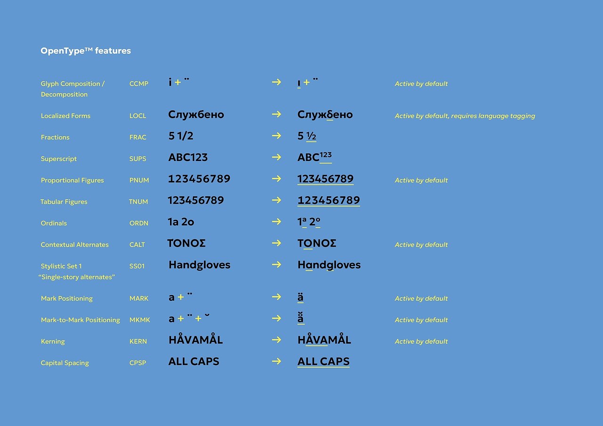Click underlined '123456789' in Tabular Figures row
Image resolution: width=603 pixels, height=426 pixels.
click(x=329, y=201)
